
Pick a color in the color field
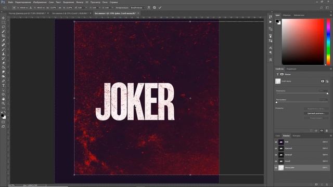303,42
